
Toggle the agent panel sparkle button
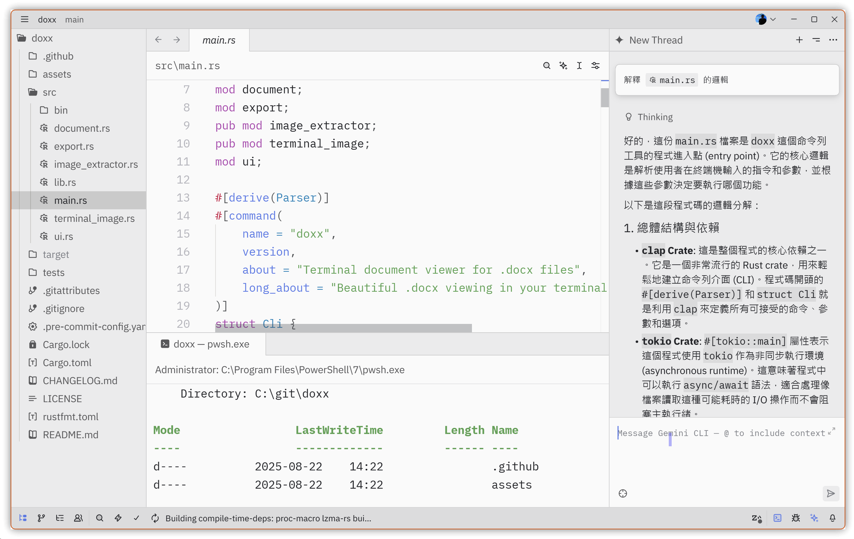coord(814,518)
